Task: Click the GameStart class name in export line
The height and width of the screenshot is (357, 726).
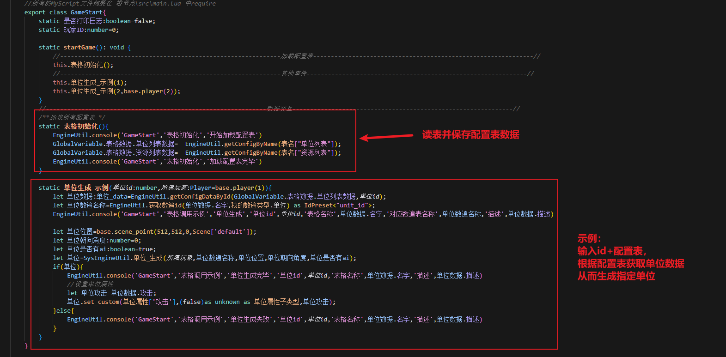Action: pyautogui.click(x=86, y=12)
